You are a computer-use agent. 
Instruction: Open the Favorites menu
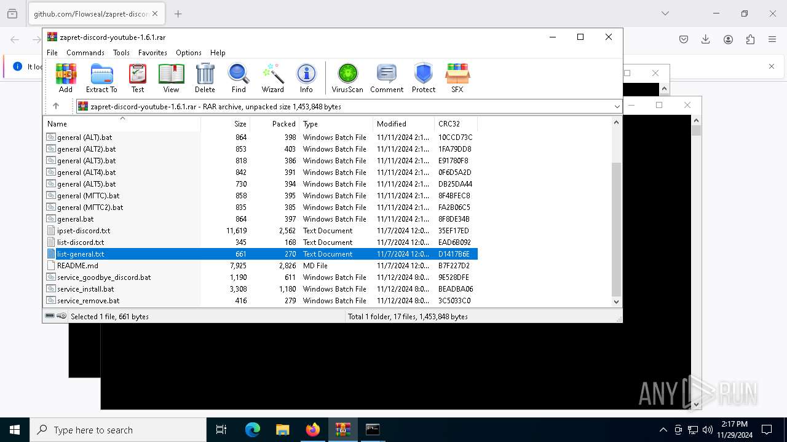click(152, 53)
